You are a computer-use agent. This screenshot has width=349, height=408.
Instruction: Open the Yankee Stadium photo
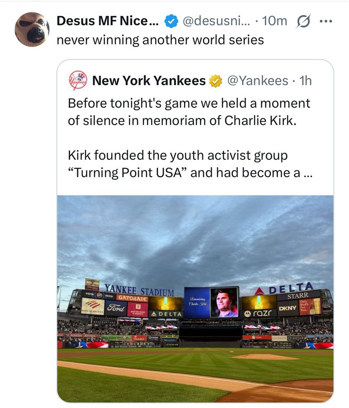pos(195,299)
